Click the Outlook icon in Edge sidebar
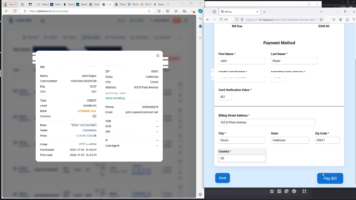Image resolution: width=356 pixels, height=200 pixels. [x=200, y=26]
